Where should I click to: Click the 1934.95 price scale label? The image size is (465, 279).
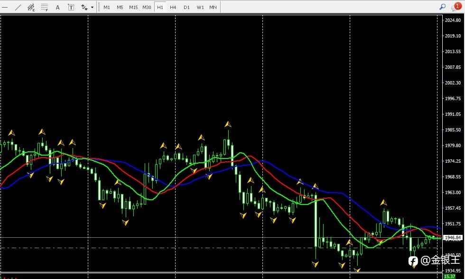point(453,271)
